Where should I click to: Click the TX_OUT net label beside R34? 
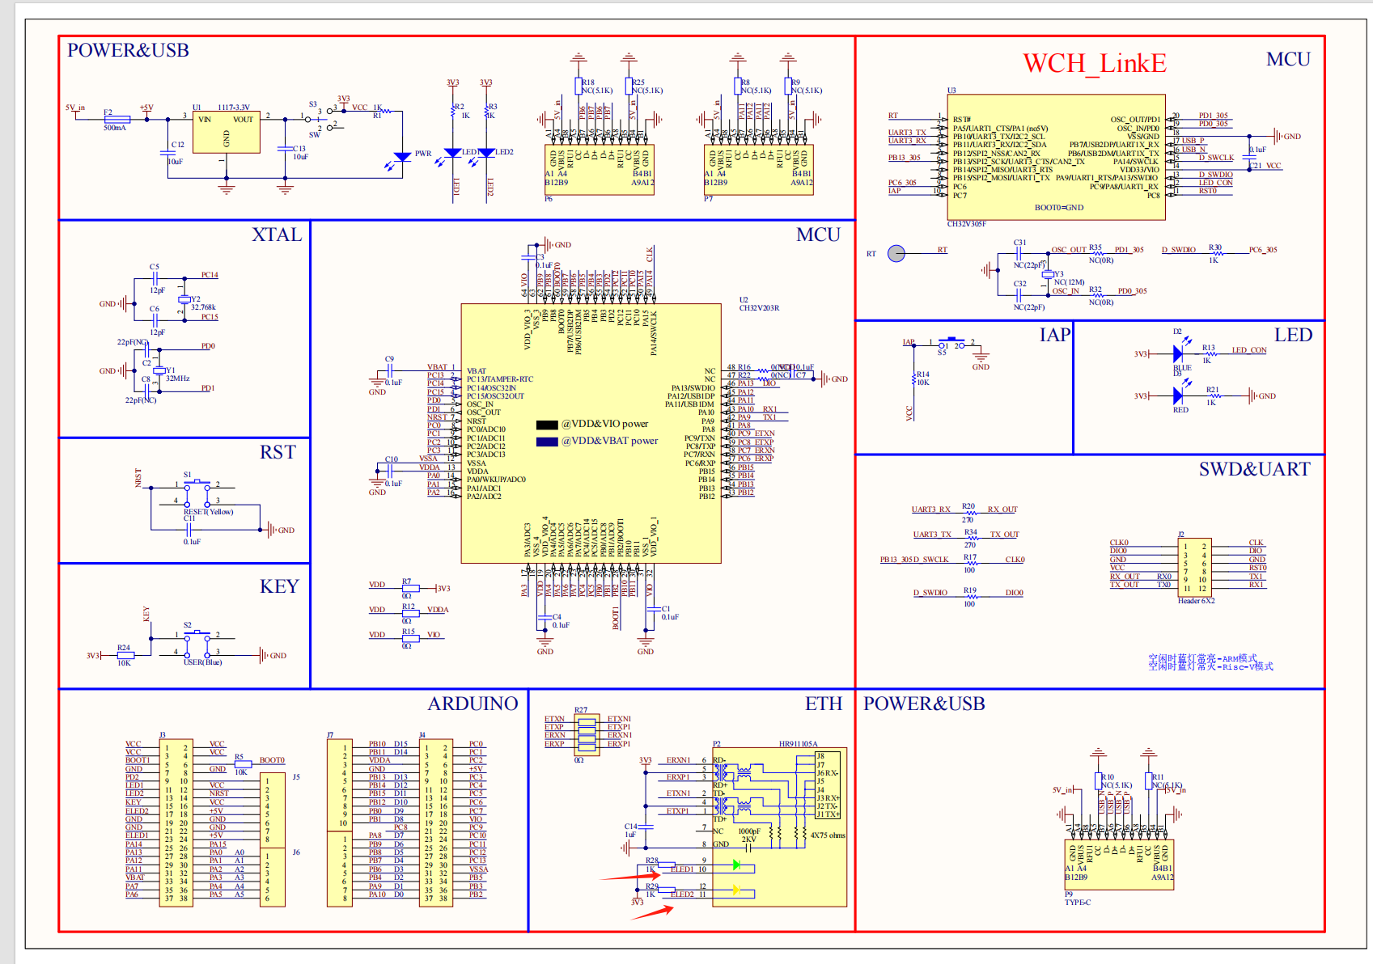tap(1004, 535)
